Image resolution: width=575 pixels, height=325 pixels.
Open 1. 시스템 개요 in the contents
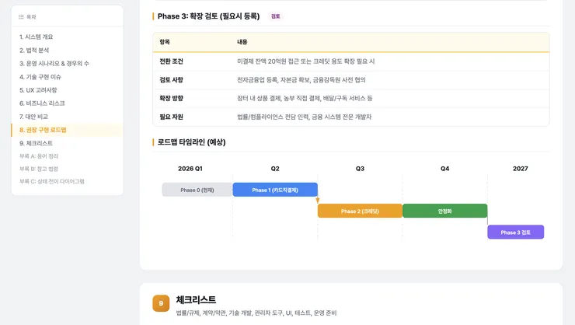37,37
